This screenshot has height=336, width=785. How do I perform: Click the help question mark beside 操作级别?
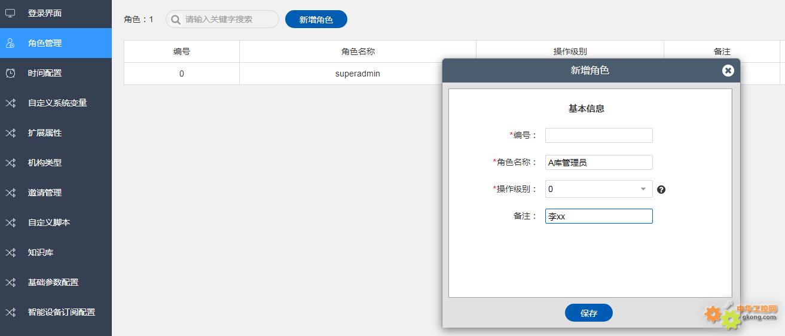pyautogui.click(x=661, y=190)
